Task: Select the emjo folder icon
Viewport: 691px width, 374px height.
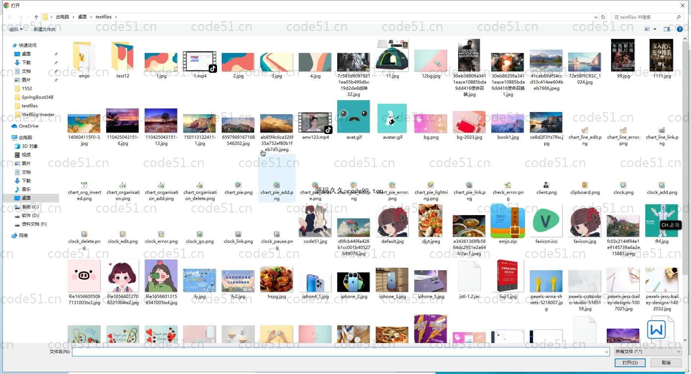Action: click(84, 57)
